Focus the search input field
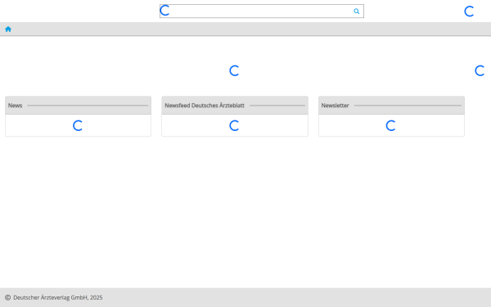This screenshot has width=491, height=307. (x=262, y=11)
